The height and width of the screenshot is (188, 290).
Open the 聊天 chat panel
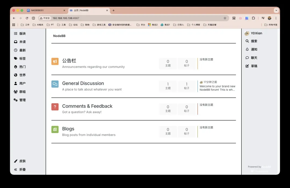pyautogui.click(x=251, y=58)
